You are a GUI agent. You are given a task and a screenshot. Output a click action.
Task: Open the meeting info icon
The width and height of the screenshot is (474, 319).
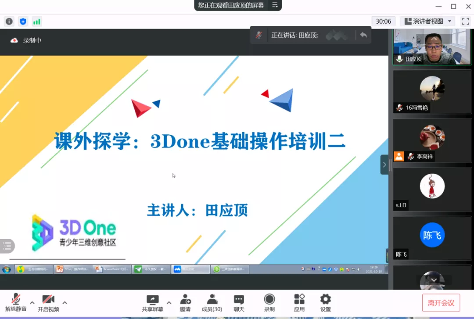[x=9, y=22]
